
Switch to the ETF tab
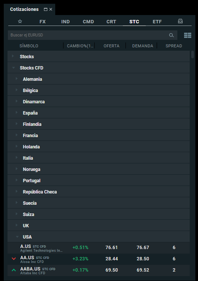(x=157, y=22)
